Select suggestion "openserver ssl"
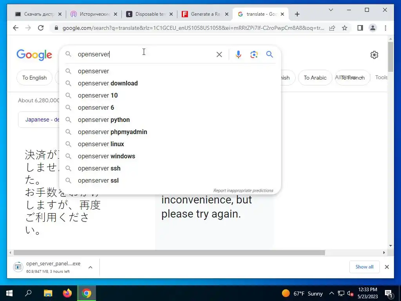401x301 pixels. [x=170, y=180]
